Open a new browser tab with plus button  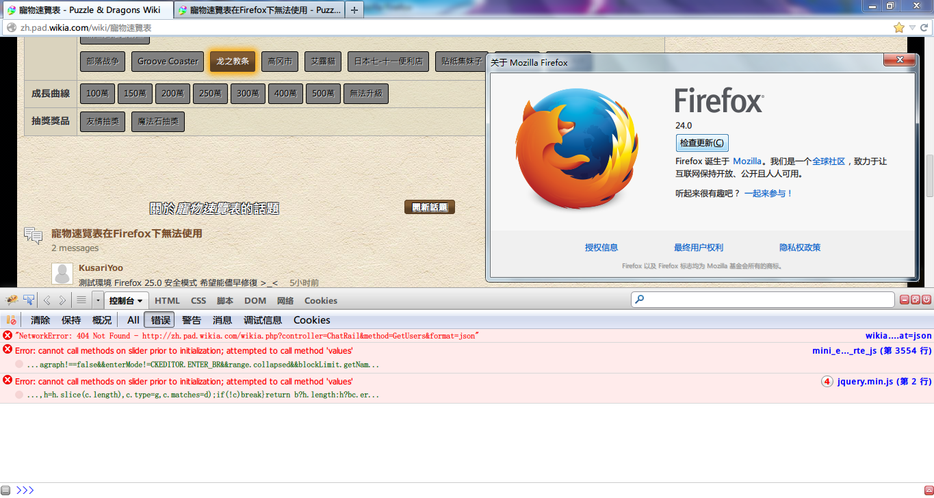[354, 10]
